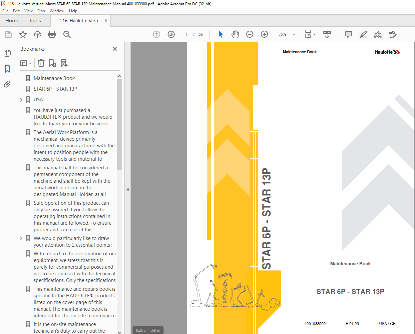415x334 pixels.
Task: Close the Bookmarks panel
Action: click(x=115, y=49)
